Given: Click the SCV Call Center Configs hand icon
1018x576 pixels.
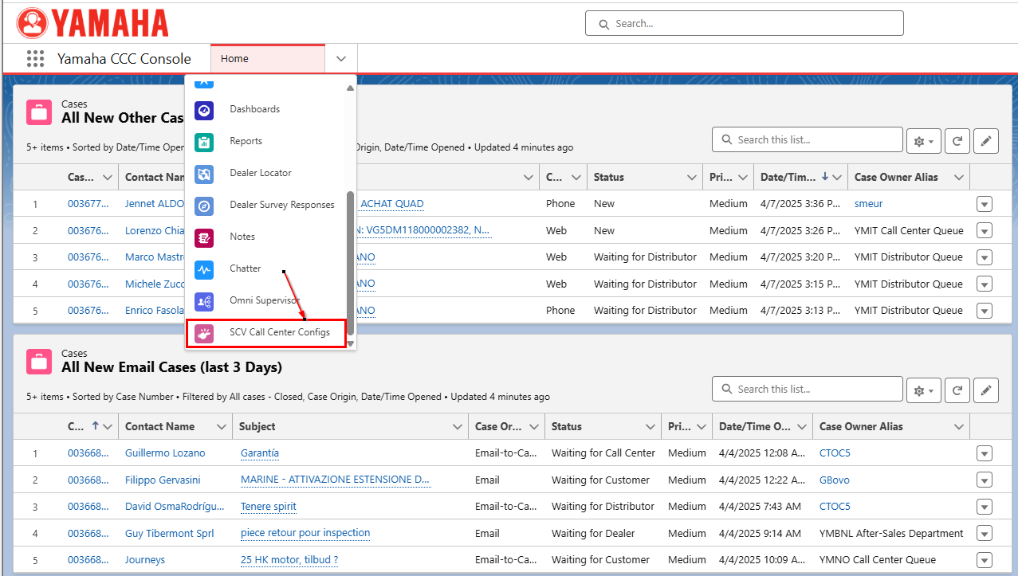Looking at the screenshot, I should [x=204, y=334].
